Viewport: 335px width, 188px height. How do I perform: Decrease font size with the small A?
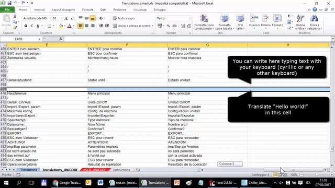click(x=72, y=18)
